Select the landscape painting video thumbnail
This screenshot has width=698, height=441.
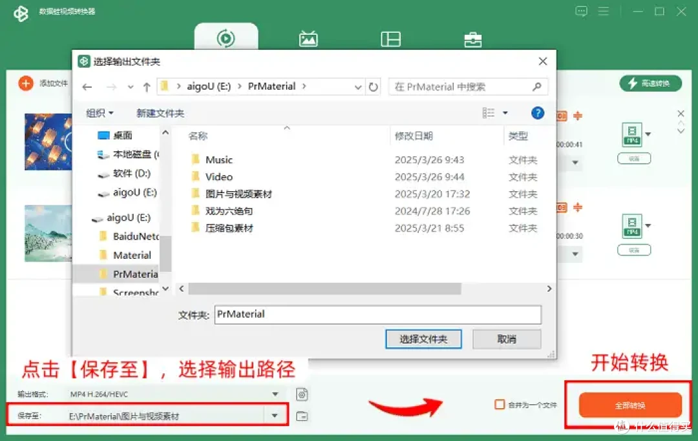pos(48,233)
